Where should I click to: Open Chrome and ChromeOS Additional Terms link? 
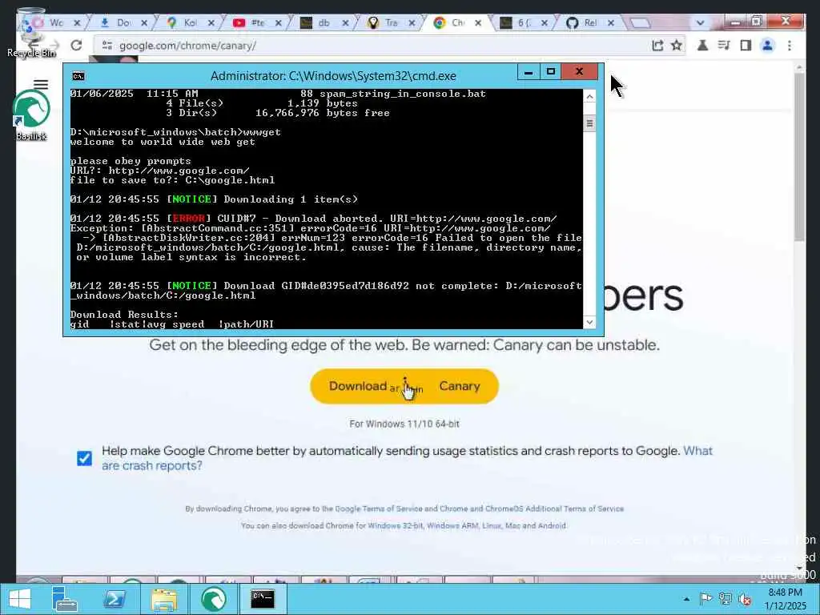pos(532,508)
